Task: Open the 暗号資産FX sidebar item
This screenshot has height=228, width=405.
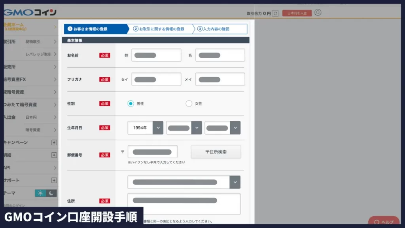Action: tap(31, 79)
